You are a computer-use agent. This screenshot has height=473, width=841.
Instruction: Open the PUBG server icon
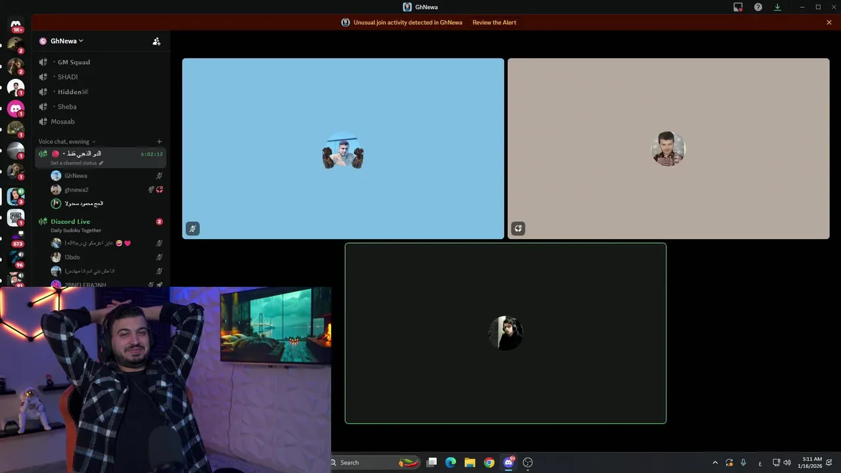[16, 217]
